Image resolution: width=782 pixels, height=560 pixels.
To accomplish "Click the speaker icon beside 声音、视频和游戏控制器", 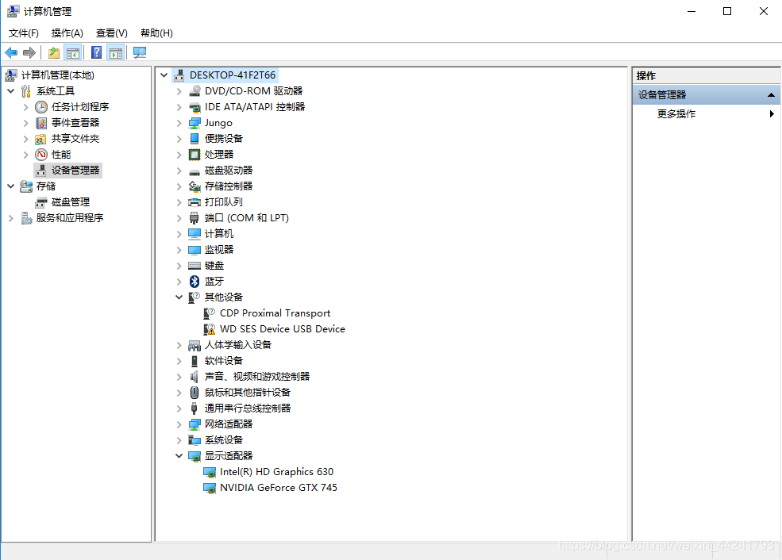I will pos(195,377).
